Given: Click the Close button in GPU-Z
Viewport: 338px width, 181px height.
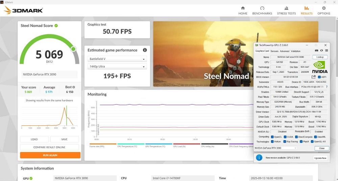Looking at the screenshot, I should [x=322, y=148].
